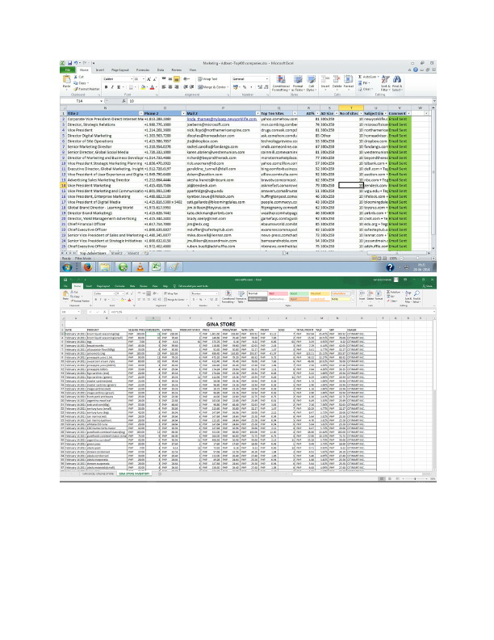This screenshot has width=494, height=640.
Task: Open Sort & Filter in upper Excel window
Action: [x=385, y=83]
